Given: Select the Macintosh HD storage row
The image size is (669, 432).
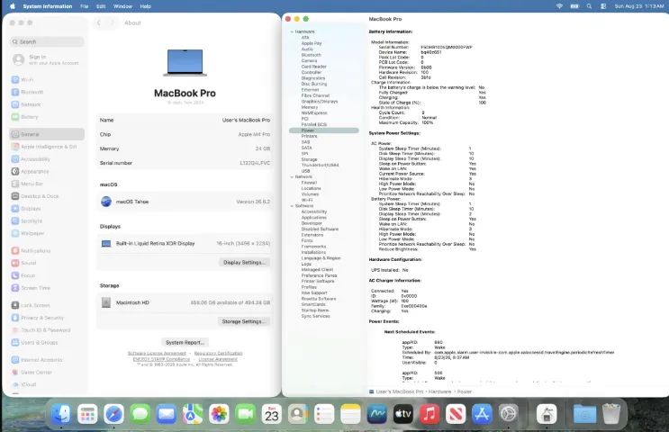Looking at the screenshot, I should point(185,302).
